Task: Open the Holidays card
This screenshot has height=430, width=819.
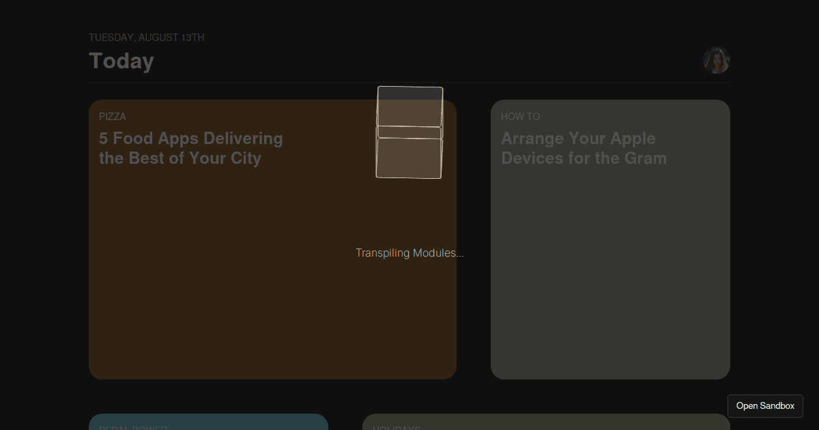Action: pyautogui.click(x=546, y=422)
